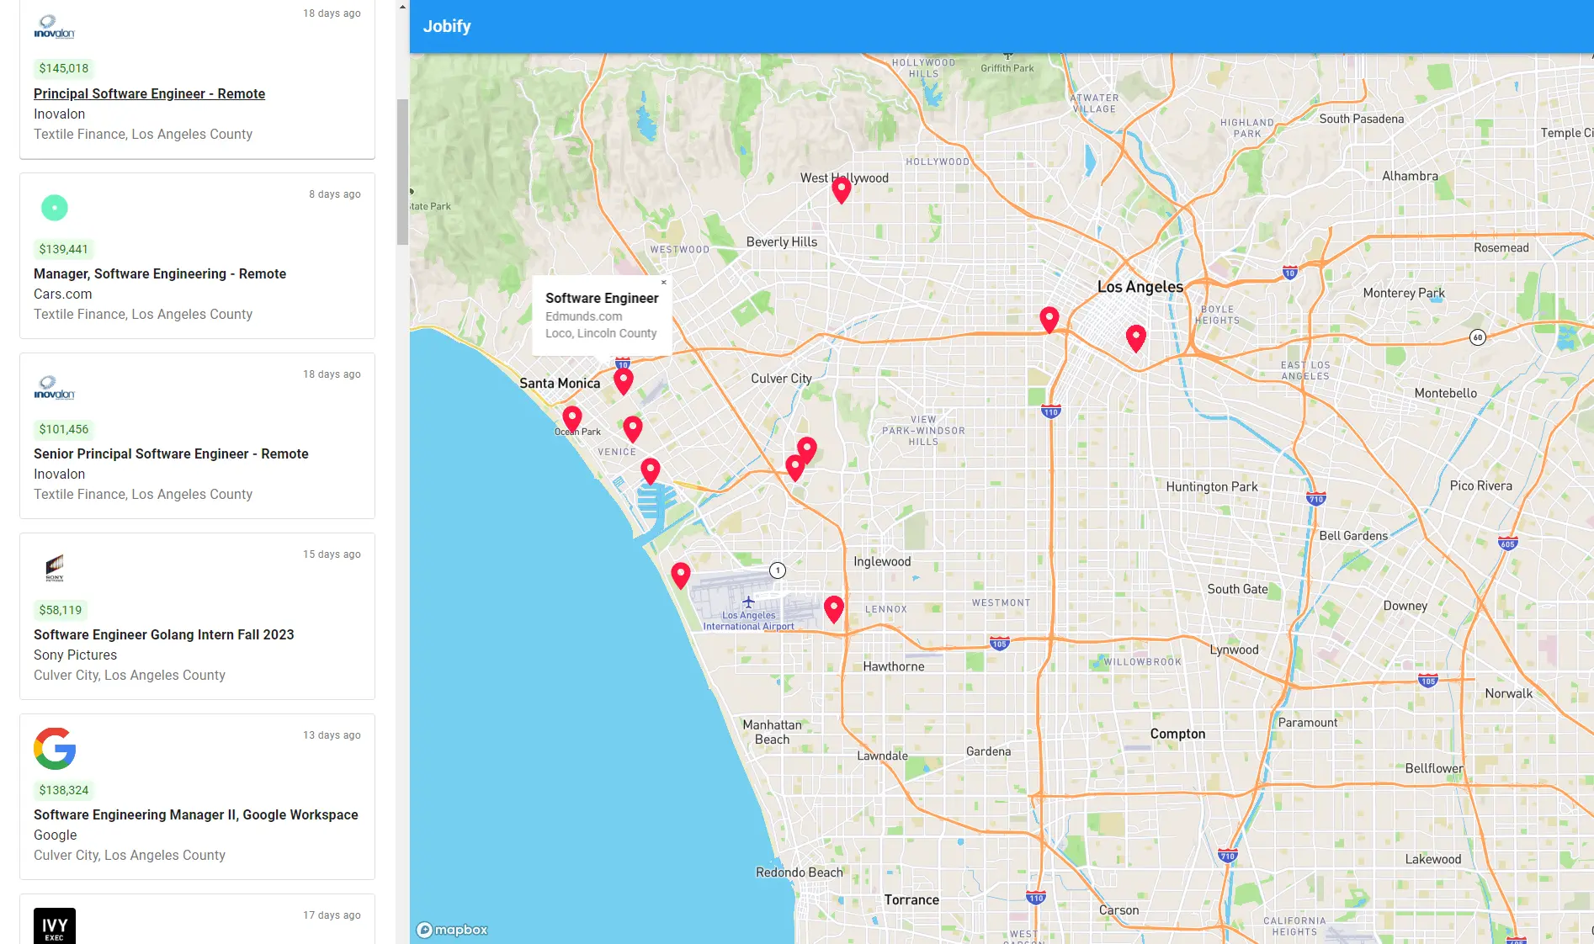Click the Google logo thumbnail
The width and height of the screenshot is (1594, 944).
55,748
